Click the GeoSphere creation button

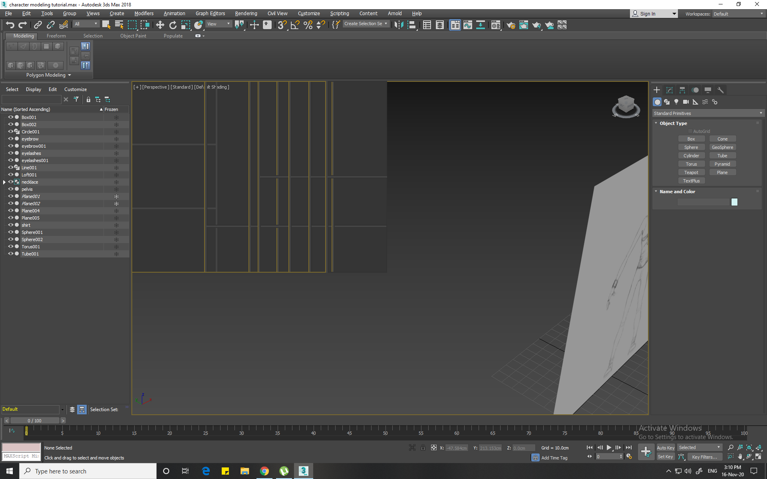tap(722, 147)
